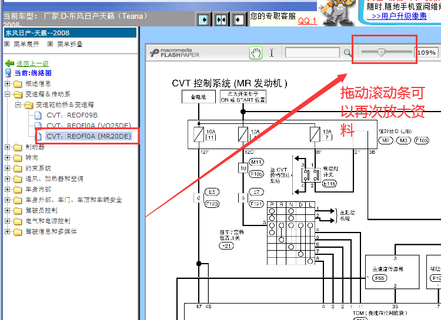Click the 变速箱&传动系 folder label
This screenshot has height=320, width=441.
click(x=48, y=94)
